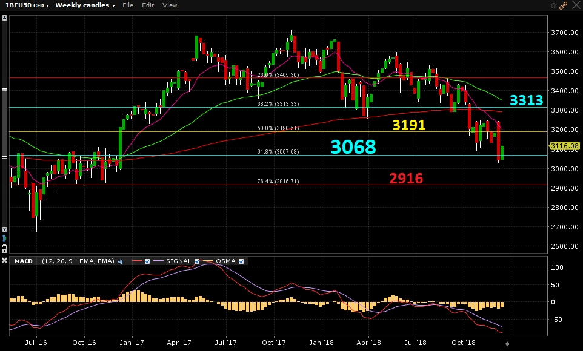Image resolution: width=583 pixels, height=351 pixels.
Task: Click the MACD axis value -50
Action: 555,320
